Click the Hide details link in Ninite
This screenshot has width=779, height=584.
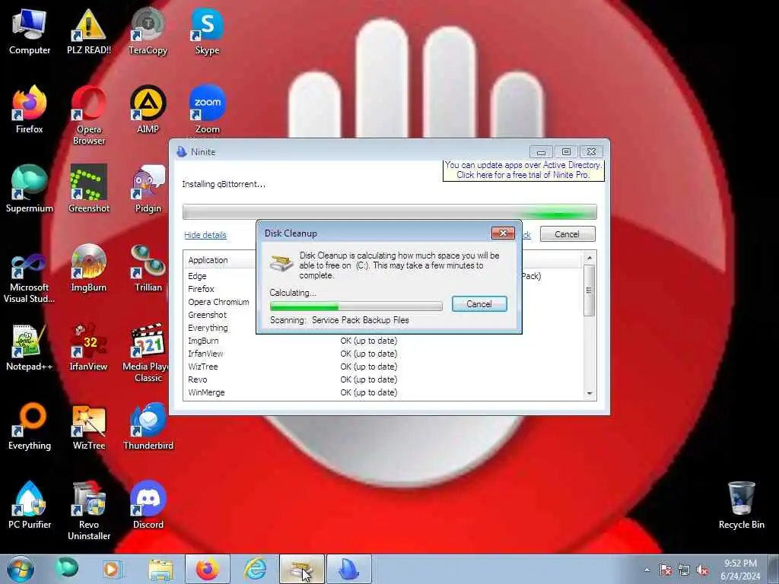205,235
